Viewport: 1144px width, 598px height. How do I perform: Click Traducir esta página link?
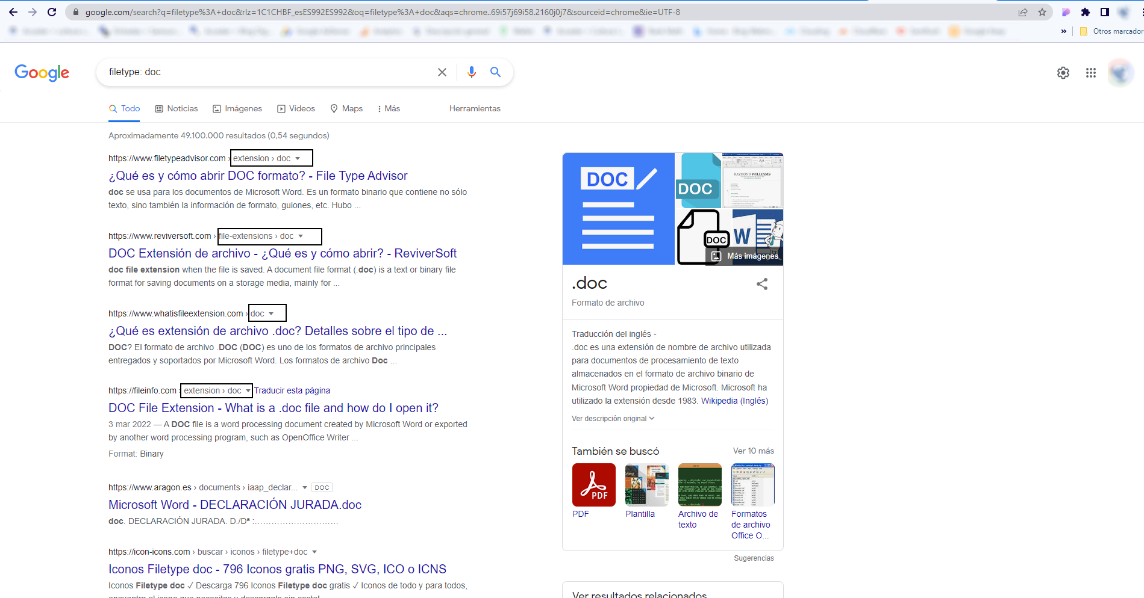point(292,391)
